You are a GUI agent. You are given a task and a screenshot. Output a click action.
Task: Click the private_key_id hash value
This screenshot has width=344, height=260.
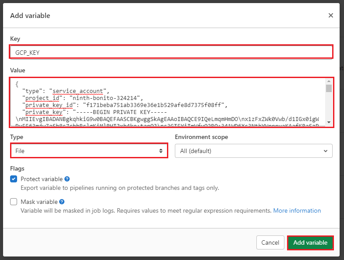153,105
